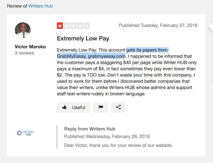Click the fourth gray rating star
Screen dimensions: 213x163
click(80, 26)
